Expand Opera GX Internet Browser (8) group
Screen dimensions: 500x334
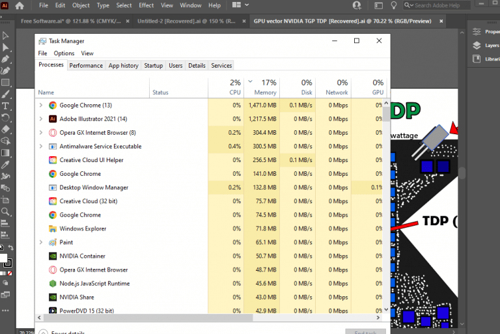coord(41,132)
